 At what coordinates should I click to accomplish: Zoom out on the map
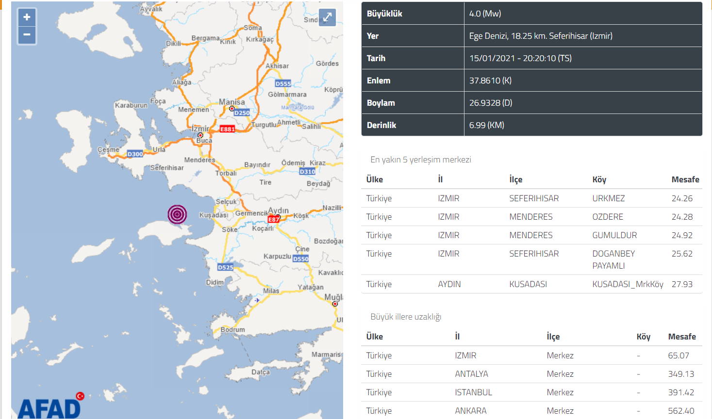(27, 35)
